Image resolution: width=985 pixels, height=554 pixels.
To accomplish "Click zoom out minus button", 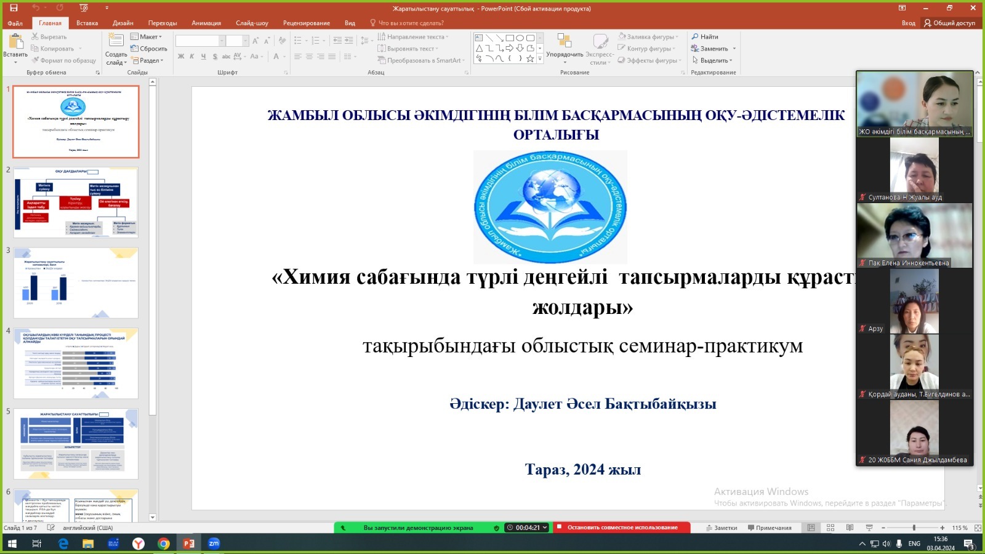I will [x=883, y=528].
